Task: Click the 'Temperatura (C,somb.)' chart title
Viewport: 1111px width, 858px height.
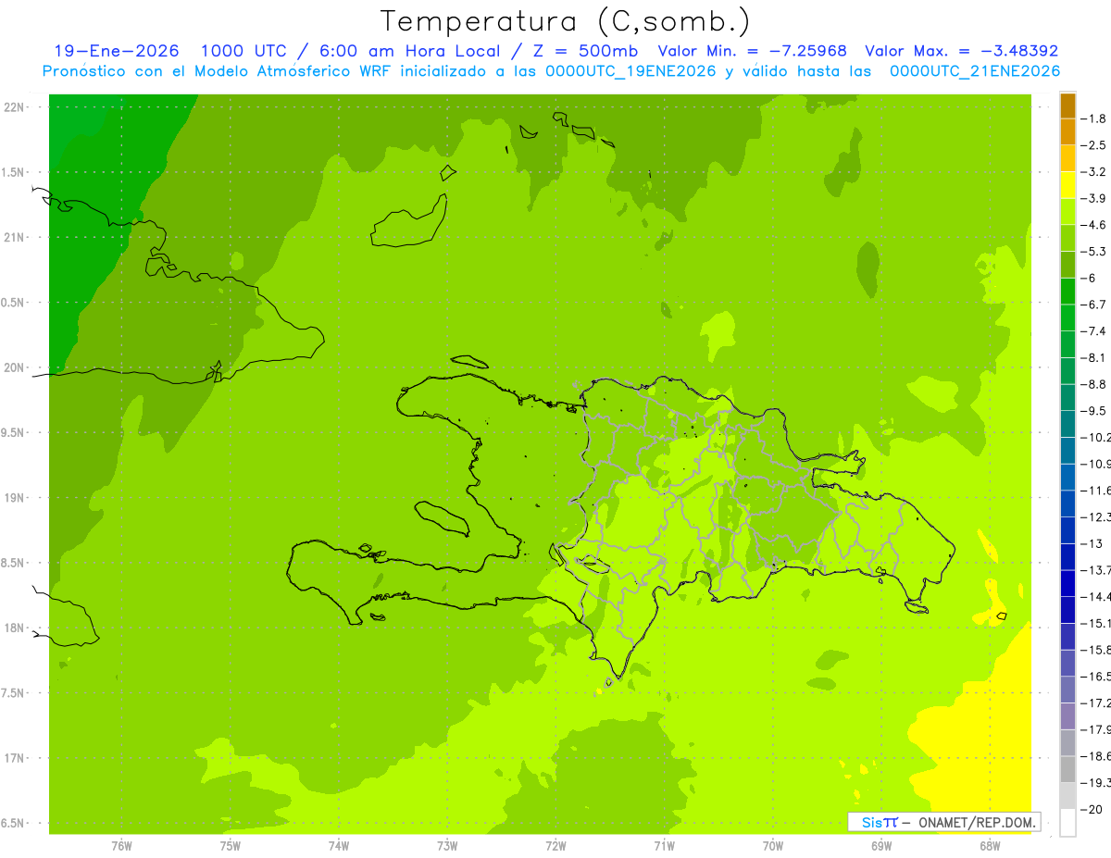Action: [x=566, y=21]
